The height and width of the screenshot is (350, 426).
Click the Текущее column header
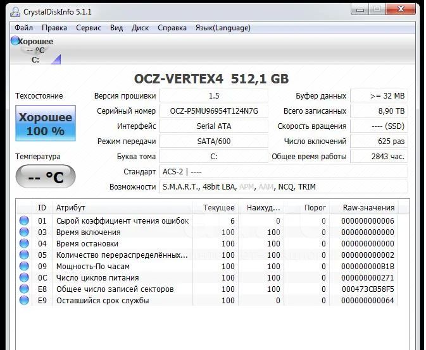click(x=215, y=208)
